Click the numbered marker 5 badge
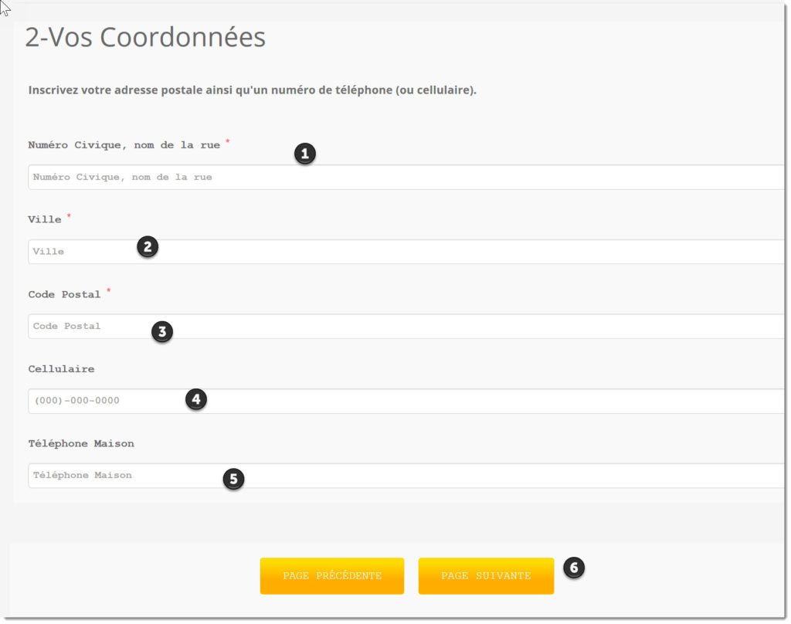This screenshot has width=791, height=624. coord(233,479)
